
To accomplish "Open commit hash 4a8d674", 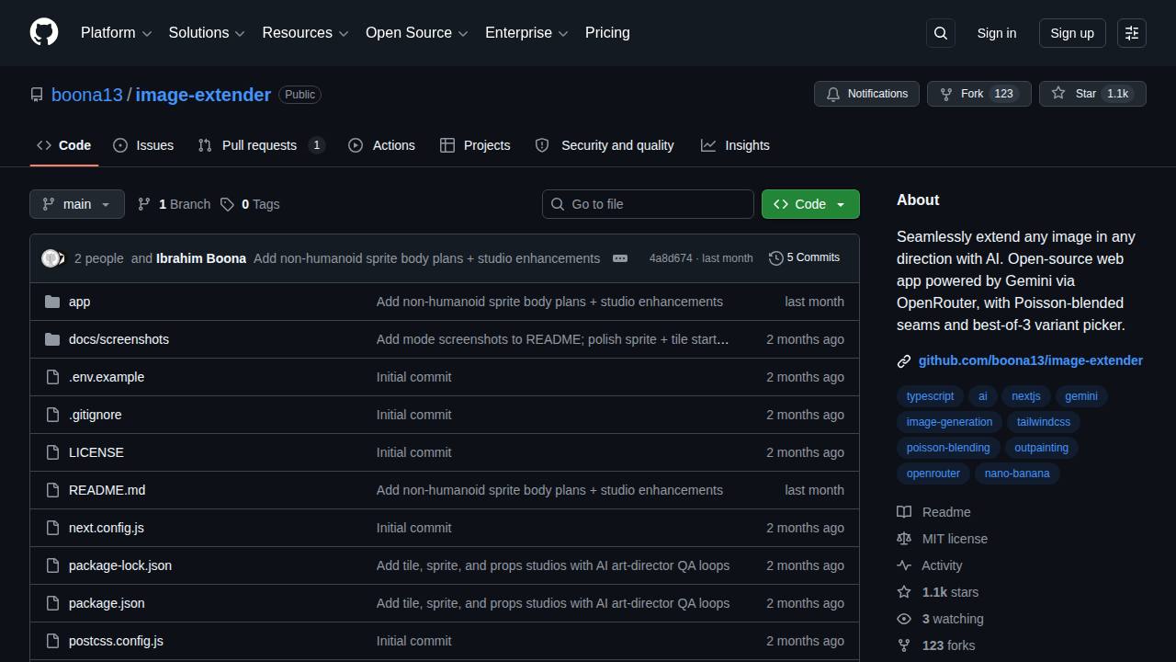I will click(x=671, y=258).
